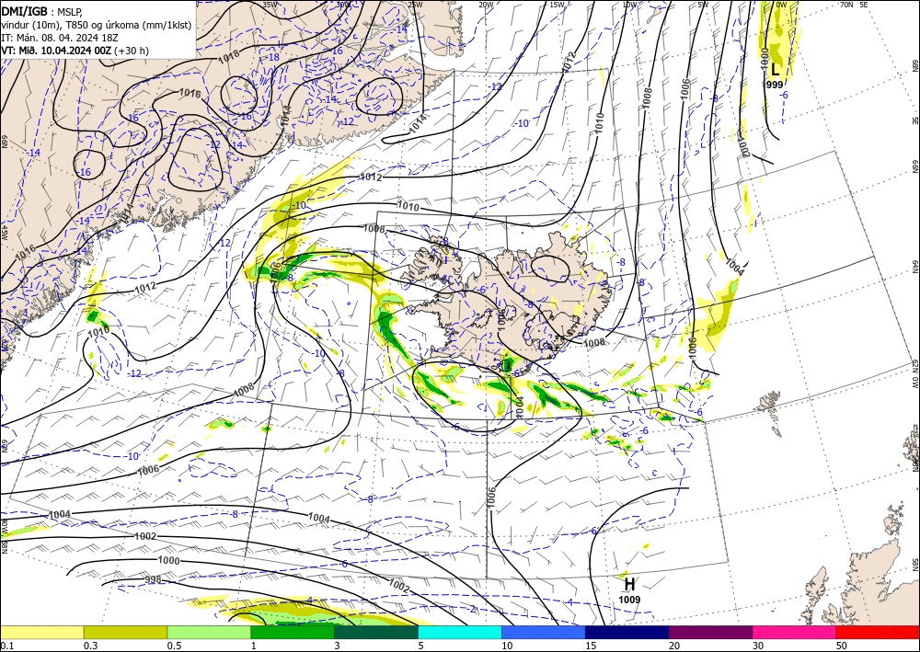Screen dimensions: 920x652
Task: Click the pale yellow 0.1 legend swatch
Action: tap(41, 632)
